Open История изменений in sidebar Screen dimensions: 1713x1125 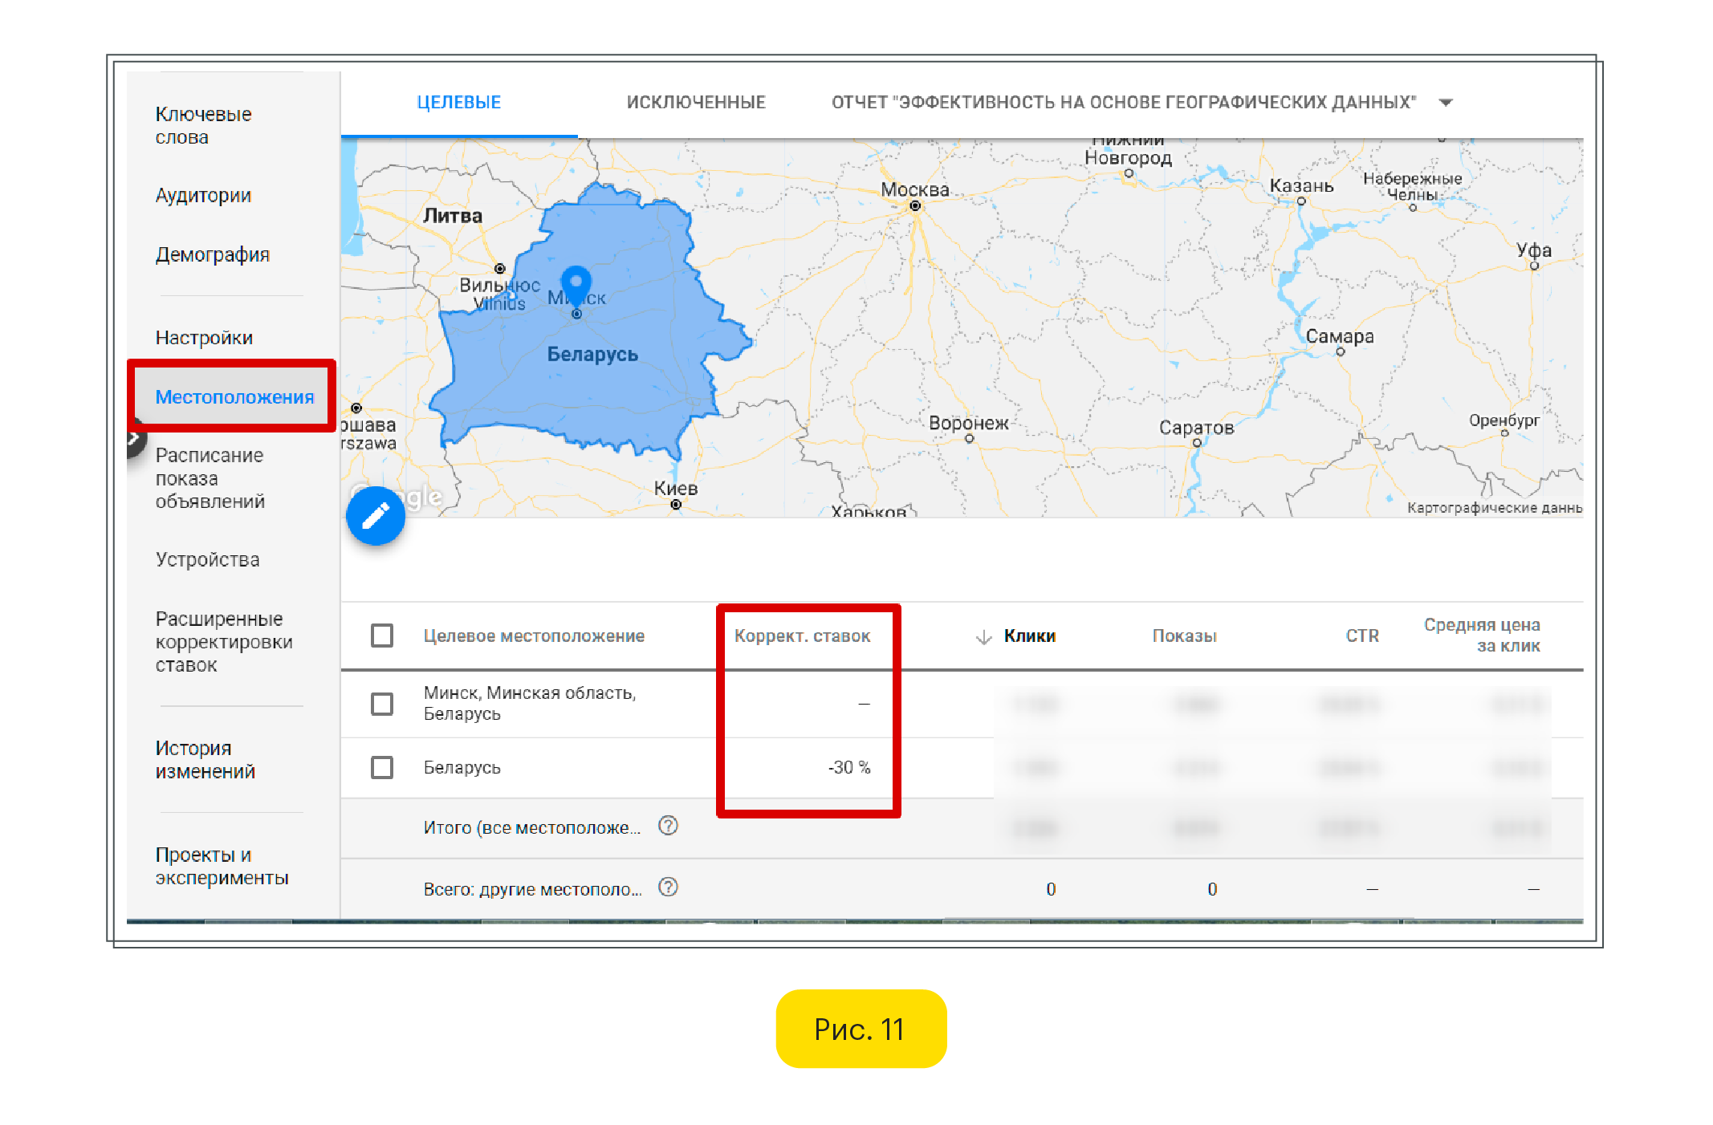coord(205,760)
